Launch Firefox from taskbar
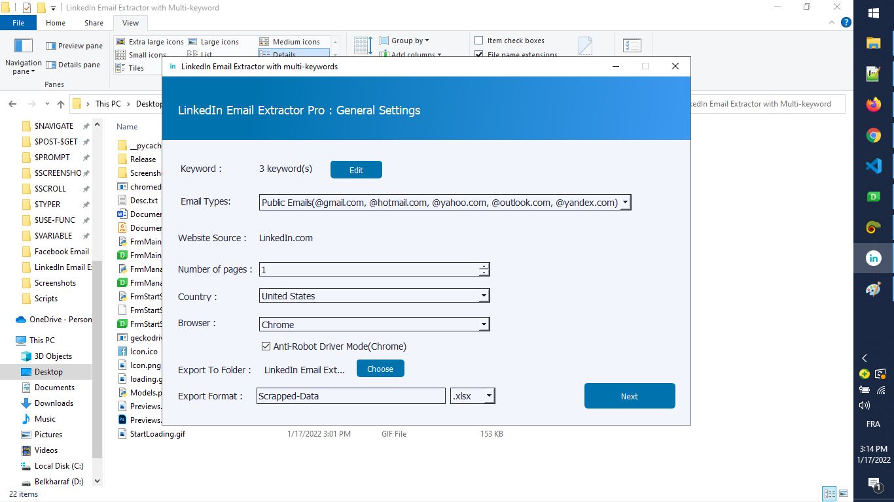The width and height of the screenshot is (894, 502). (874, 105)
